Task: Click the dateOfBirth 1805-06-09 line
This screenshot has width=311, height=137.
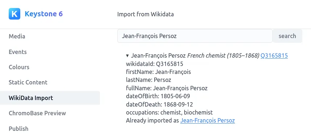Action: coord(158,96)
